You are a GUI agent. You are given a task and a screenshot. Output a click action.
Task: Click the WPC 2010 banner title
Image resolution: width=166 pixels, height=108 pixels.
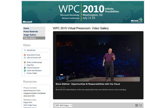coord(81,9)
